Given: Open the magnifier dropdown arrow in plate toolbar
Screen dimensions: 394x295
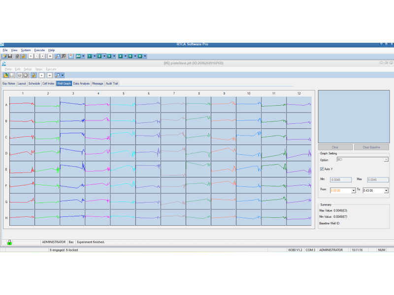Looking at the screenshot, I should 63,75.
